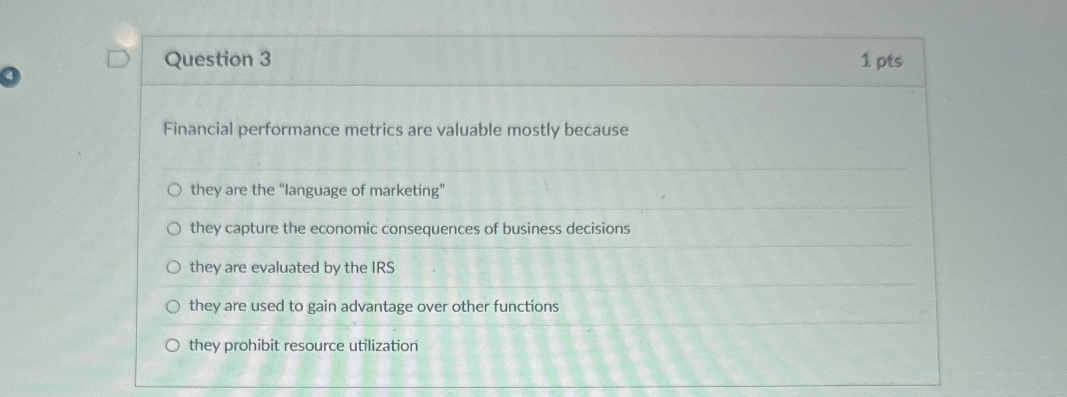Click the radio circle next to the last answer

tap(175, 345)
